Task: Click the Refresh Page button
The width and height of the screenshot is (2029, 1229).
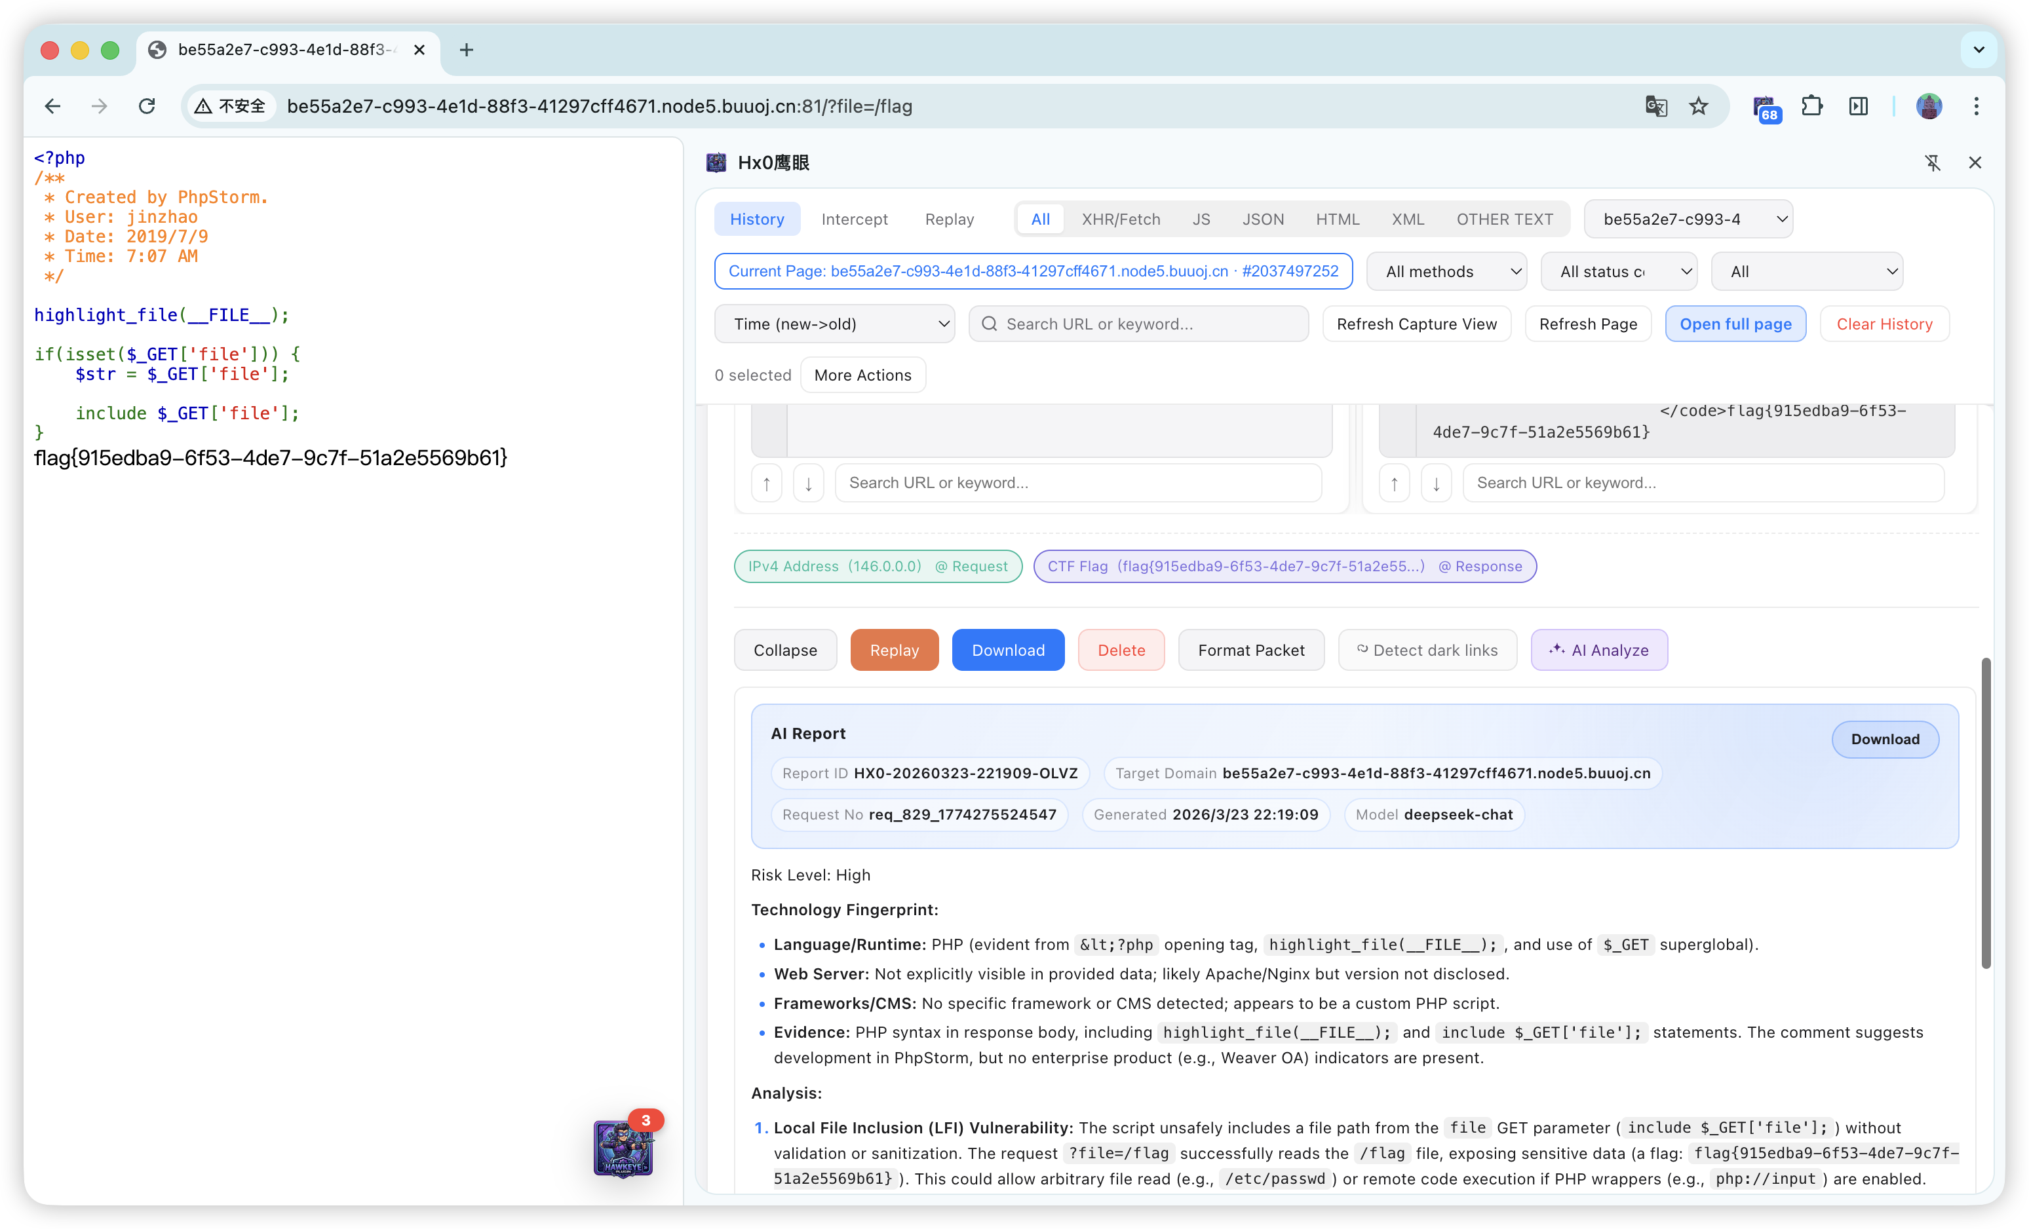Action: [1588, 324]
